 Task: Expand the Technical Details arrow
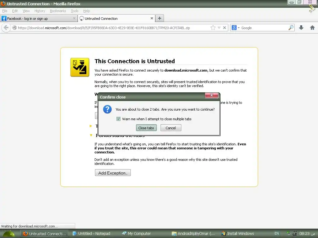tap(91, 126)
